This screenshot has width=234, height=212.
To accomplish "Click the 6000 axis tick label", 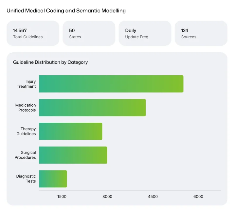I will coord(198,197).
